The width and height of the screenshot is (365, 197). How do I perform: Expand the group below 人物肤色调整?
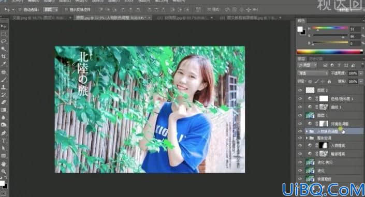pos(307,138)
